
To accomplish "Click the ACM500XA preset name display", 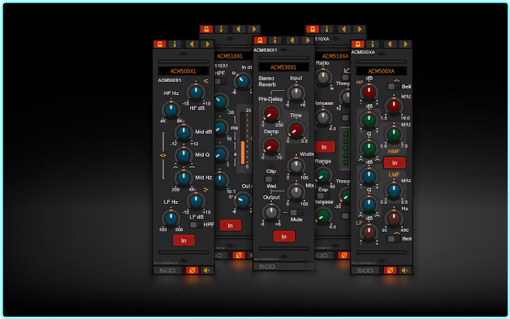I will click(381, 71).
